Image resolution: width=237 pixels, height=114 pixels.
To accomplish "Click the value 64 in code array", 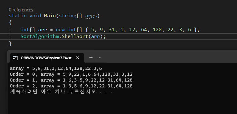I will pos(144,30).
